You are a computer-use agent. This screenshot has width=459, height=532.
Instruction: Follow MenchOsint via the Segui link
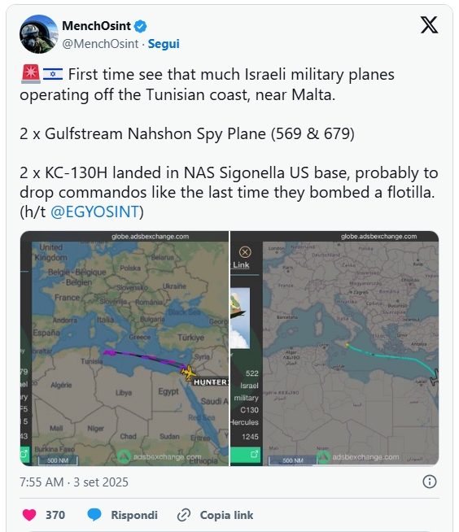[x=164, y=44]
